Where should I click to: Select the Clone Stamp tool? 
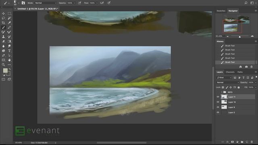click(3, 37)
